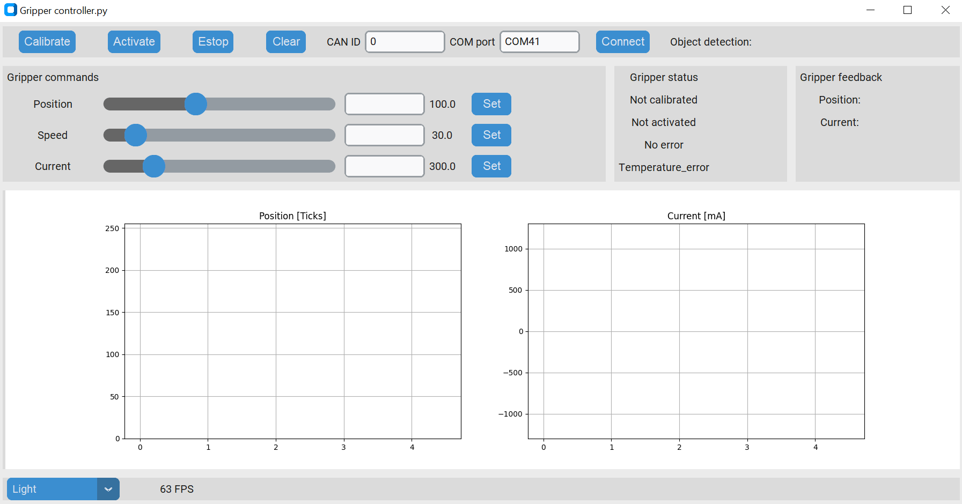Click into the COM port field
Viewport: 962px width, 504px height.
(539, 42)
